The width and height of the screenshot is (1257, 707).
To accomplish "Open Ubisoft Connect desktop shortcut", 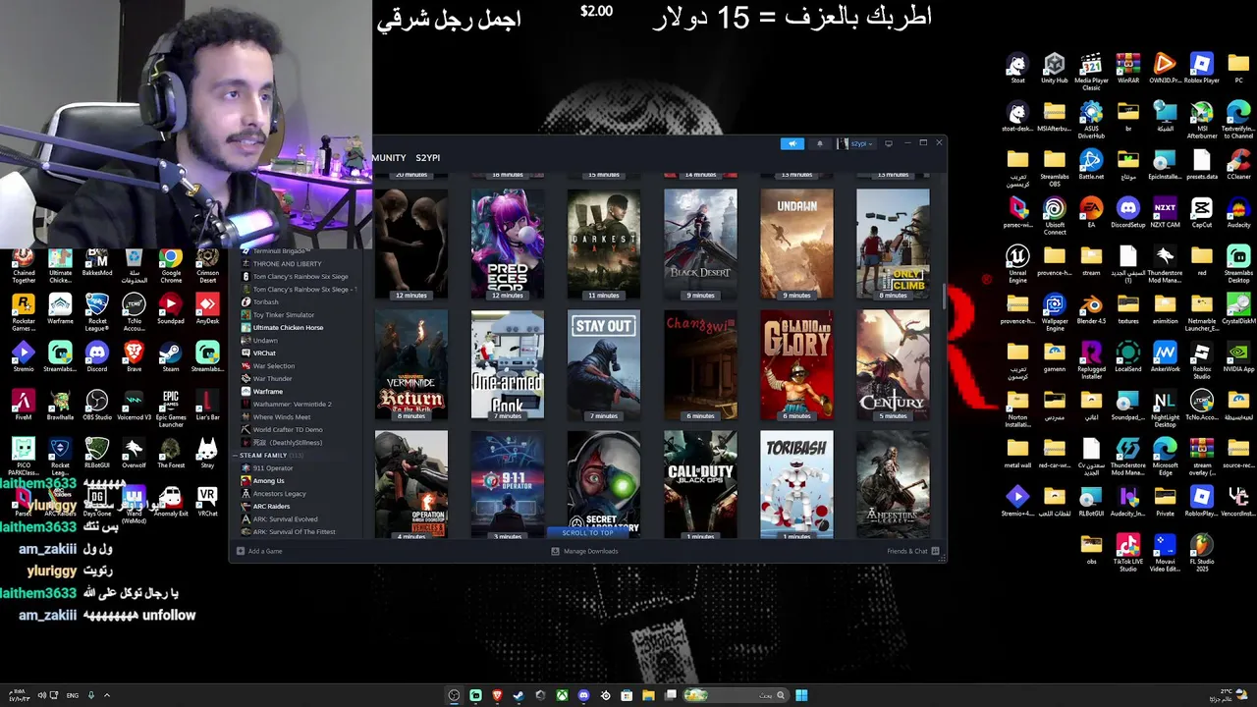I will point(1054,216).
